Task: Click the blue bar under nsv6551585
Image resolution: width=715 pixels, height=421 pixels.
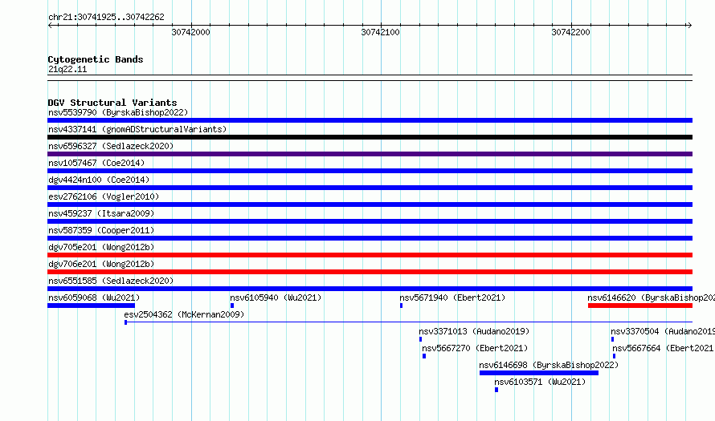Action: (x=370, y=289)
